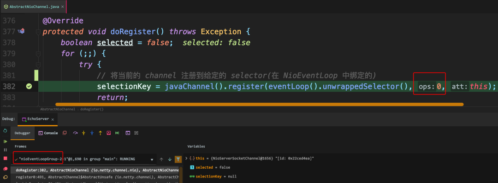498x183 pixels.
Task: Click the Step Out up arrow
Action: (101, 133)
